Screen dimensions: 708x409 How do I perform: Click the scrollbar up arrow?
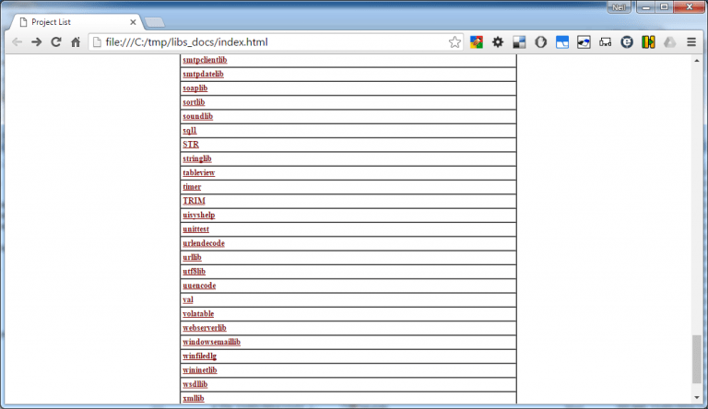pyautogui.click(x=697, y=60)
